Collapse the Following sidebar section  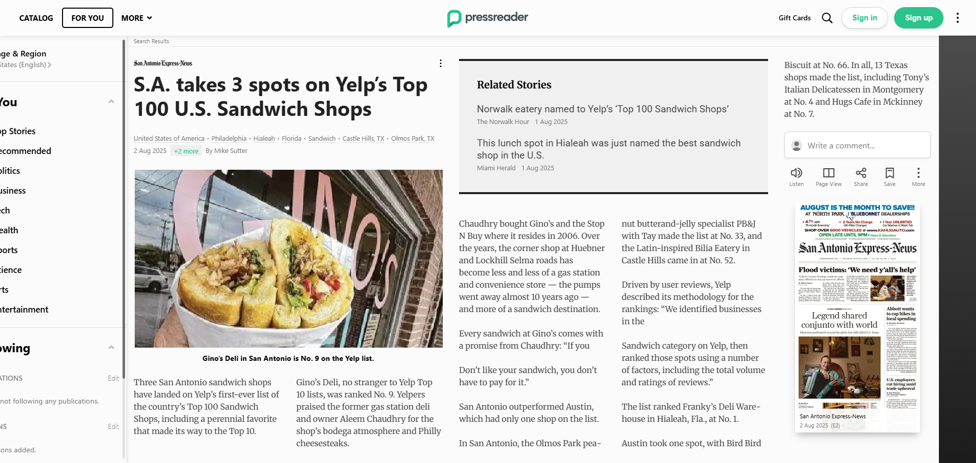coord(111,348)
